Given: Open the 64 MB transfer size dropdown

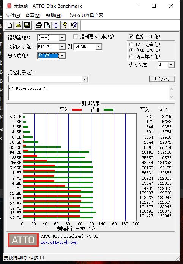Looking at the screenshot, I should 99,47.
